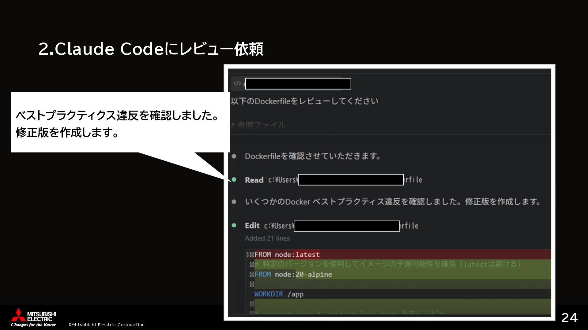Click the Edit step's green status dot
Viewport: 588px width, 330px height.
tap(234, 226)
